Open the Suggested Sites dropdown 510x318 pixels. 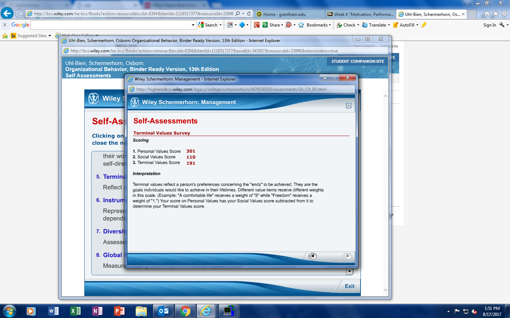pos(50,36)
